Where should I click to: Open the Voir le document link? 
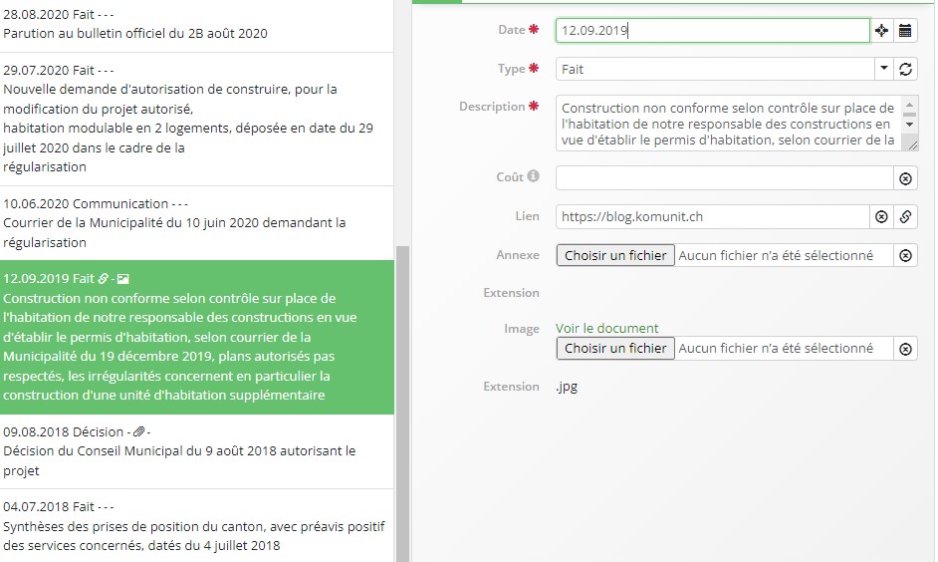(x=606, y=329)
